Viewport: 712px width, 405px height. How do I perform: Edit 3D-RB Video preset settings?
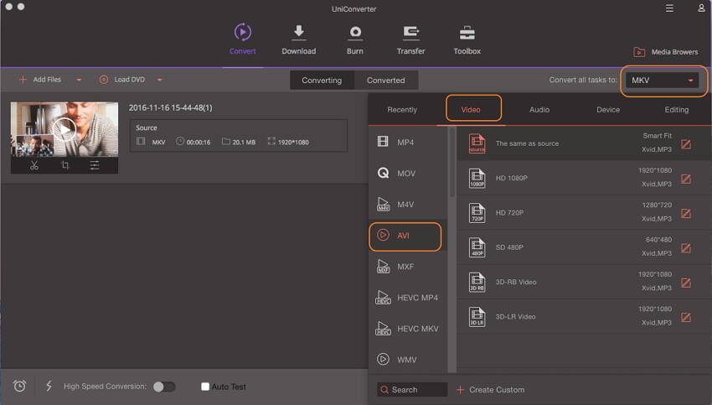(x=686, y=283)
